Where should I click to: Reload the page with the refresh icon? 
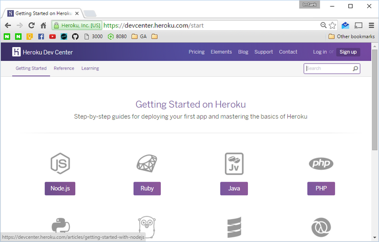point(31,26)
